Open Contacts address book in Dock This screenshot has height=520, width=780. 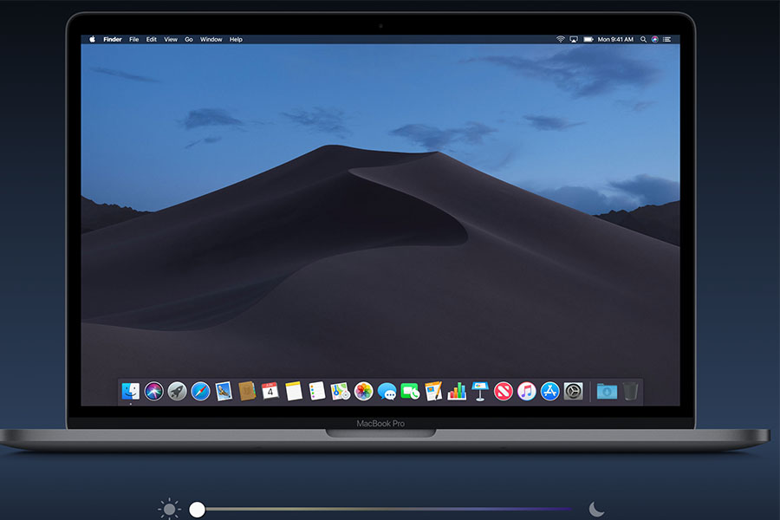point(247,391)
